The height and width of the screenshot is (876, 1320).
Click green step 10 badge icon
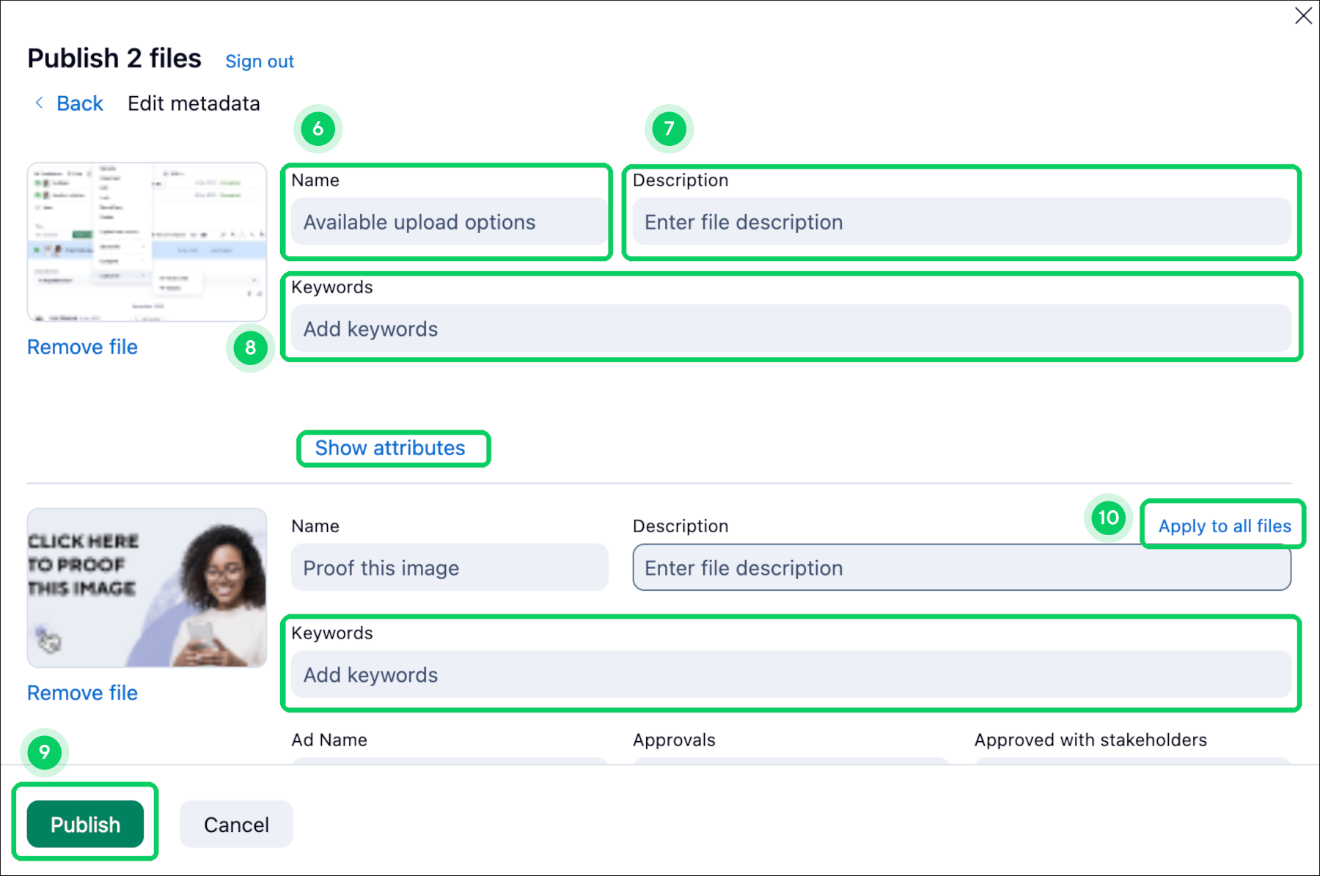coord(1108,518)
